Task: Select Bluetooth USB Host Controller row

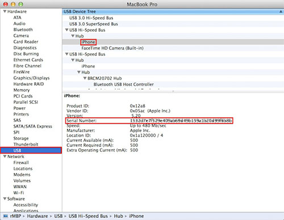Action: click(173, 84)
